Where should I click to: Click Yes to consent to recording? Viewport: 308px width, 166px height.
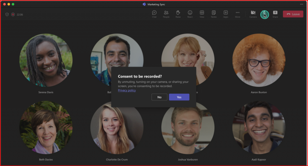tap(179, 97)
